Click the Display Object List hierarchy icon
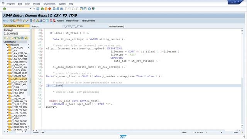 tap(38, 20)
